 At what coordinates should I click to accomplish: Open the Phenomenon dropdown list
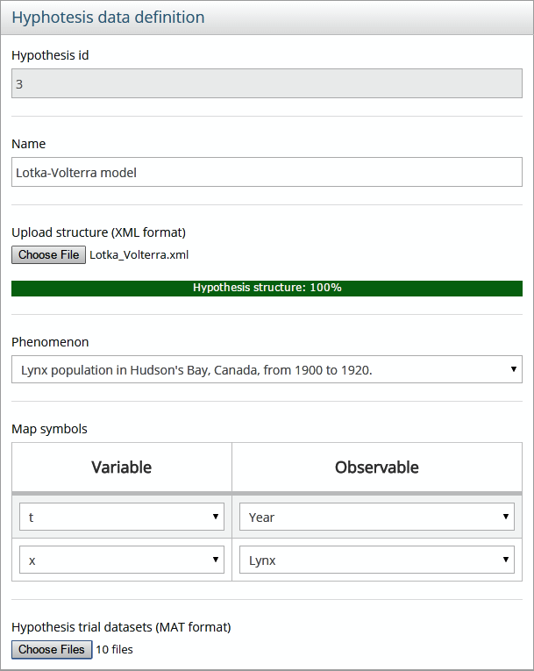(x=267, y=370)
